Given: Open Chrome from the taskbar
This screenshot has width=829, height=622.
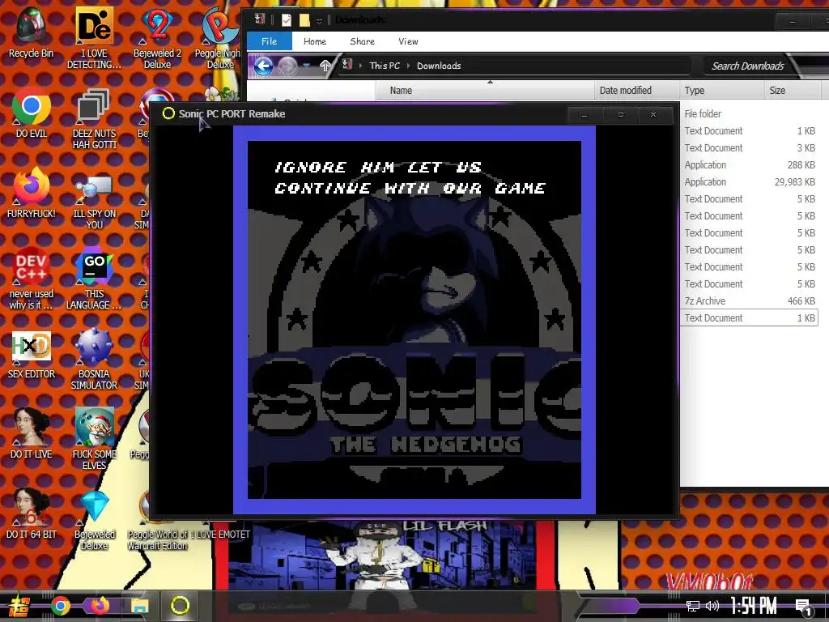Looking at the screenshot, I should pos(60,606).
